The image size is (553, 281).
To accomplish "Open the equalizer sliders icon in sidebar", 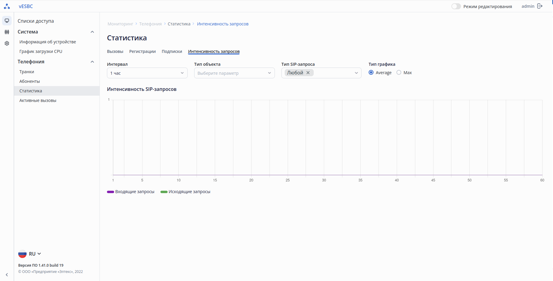I will [7, 32].
